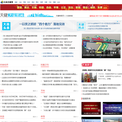Click the 天健热点 badge
122x122 pixels.
point(81,26)
